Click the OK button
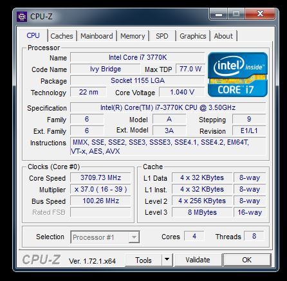The width and height of the screenshot is (287, 281). pyautogui.click(x=247, y=260)
